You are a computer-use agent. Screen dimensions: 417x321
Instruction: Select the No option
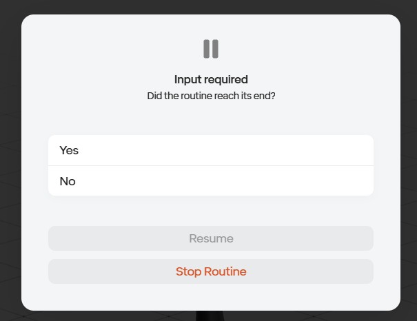211,181
